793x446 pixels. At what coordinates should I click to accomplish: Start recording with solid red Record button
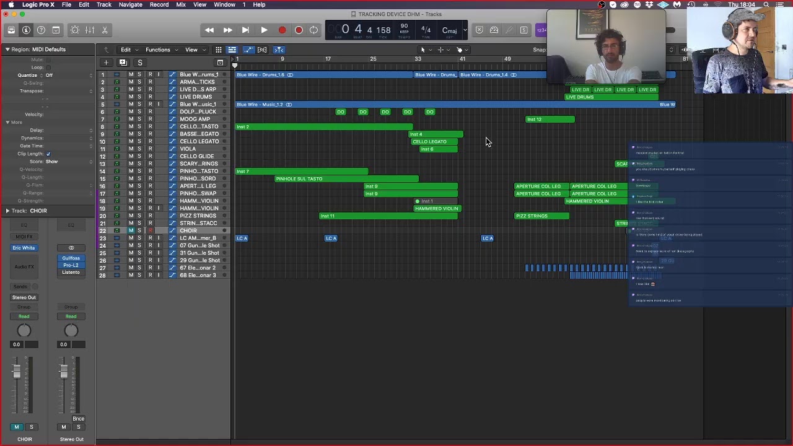coord(282,30)
